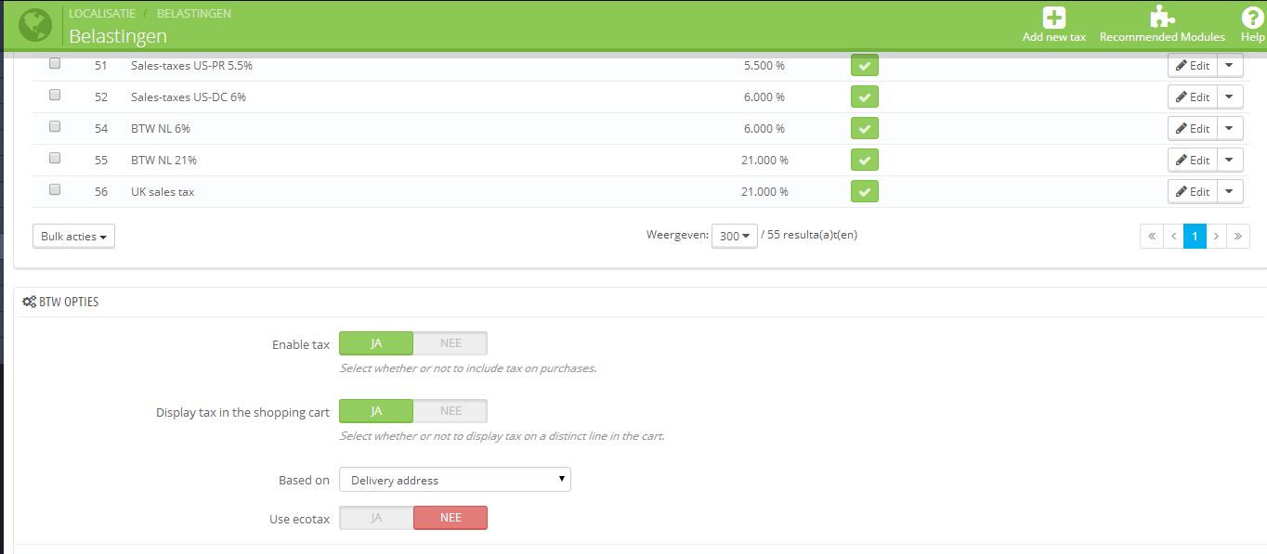Open the Weergeven 300 results dropdown
The image size is (1267, 554).
click(734, 236)
